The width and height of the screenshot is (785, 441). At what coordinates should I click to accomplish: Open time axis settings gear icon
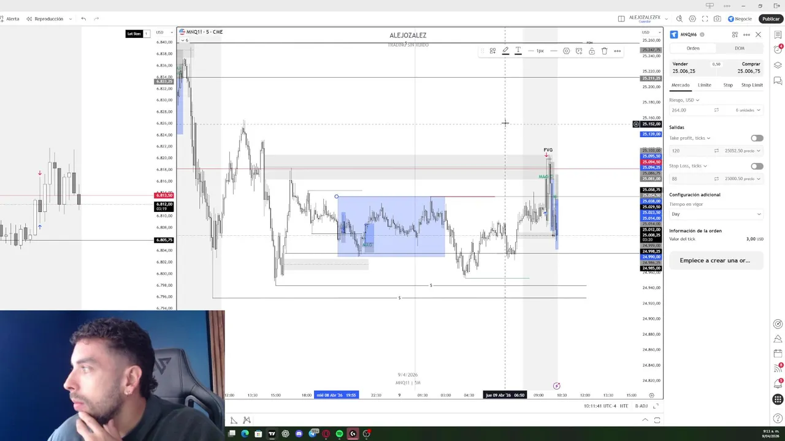[651, 395]
